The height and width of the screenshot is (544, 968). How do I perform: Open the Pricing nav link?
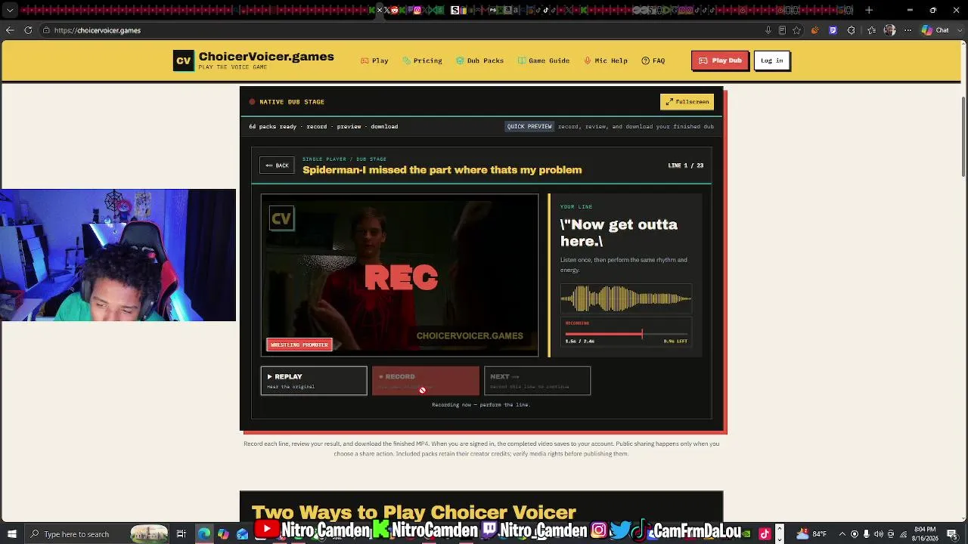point(422,60)
